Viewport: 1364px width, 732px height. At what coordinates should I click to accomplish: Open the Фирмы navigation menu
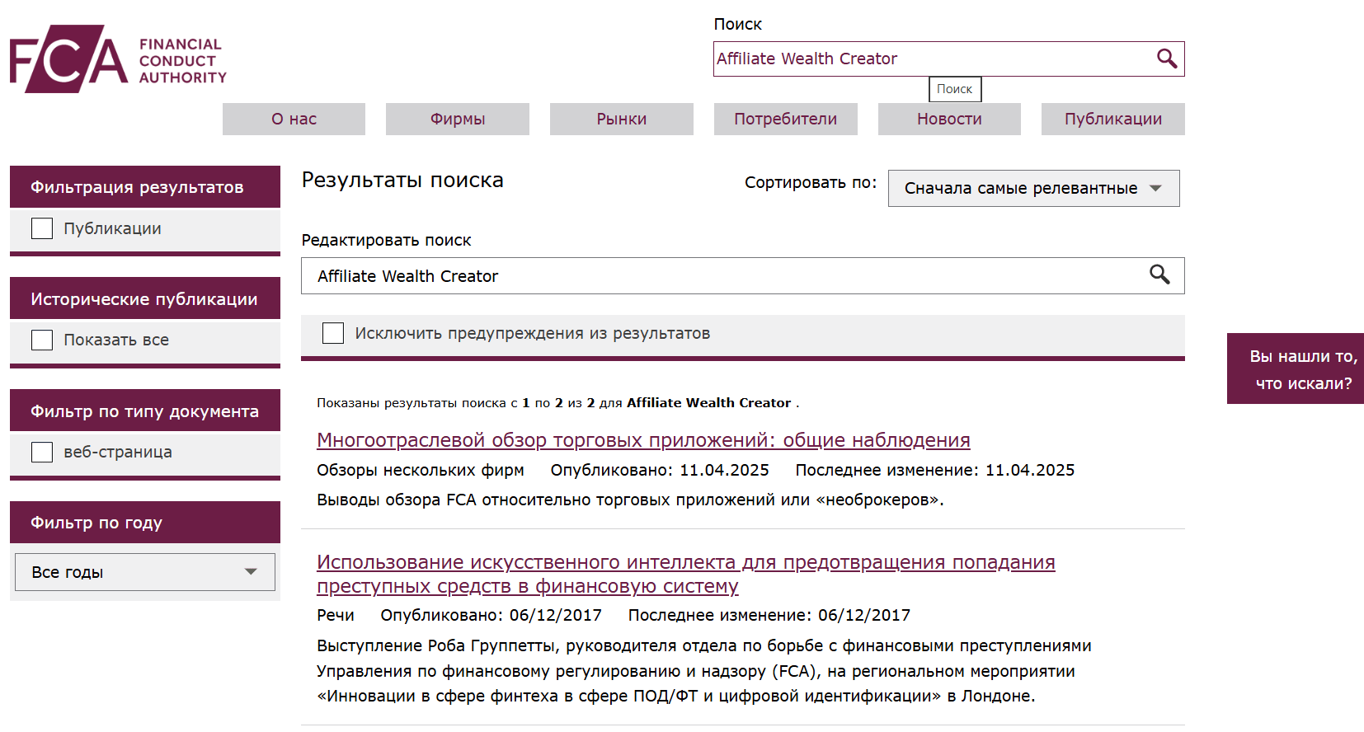pos(457,119)
